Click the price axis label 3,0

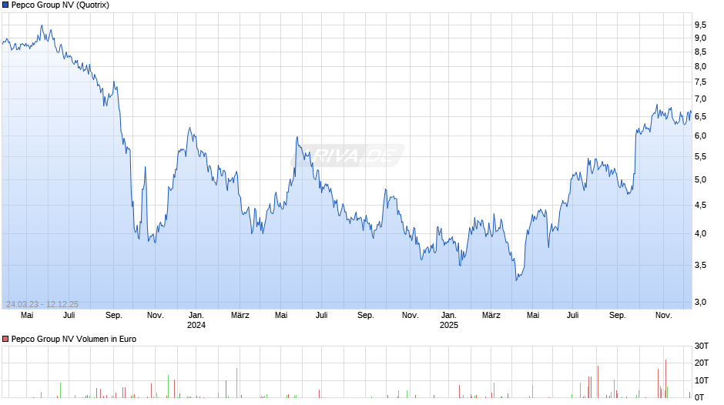click(x=700, y=302)
